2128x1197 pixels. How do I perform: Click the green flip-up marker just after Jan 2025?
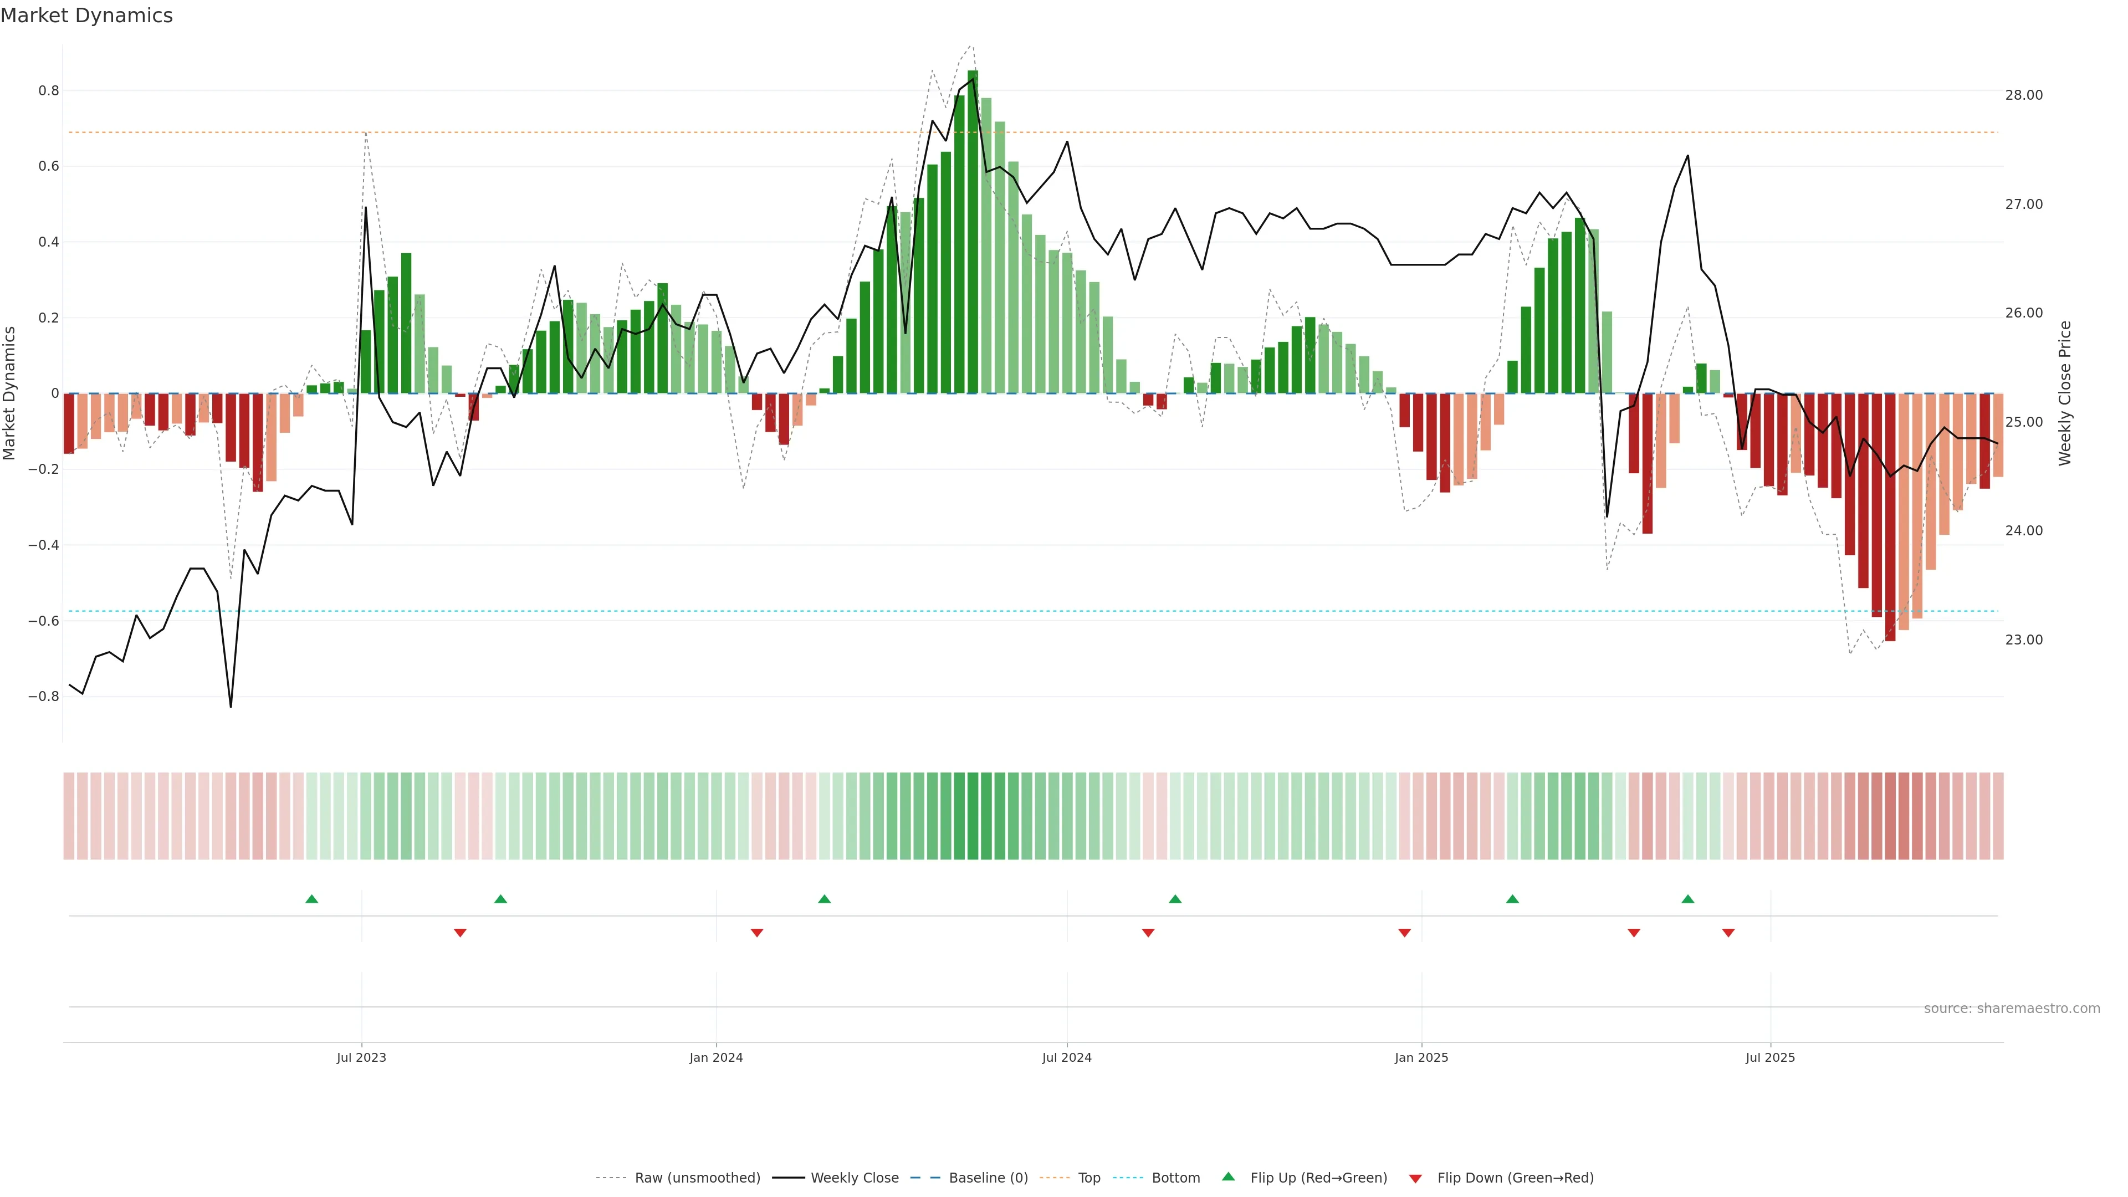tap(1512, 899)
